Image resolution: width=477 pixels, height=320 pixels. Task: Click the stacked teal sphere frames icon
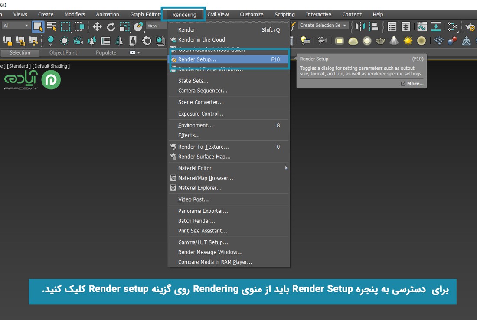[x=160, y=40]
